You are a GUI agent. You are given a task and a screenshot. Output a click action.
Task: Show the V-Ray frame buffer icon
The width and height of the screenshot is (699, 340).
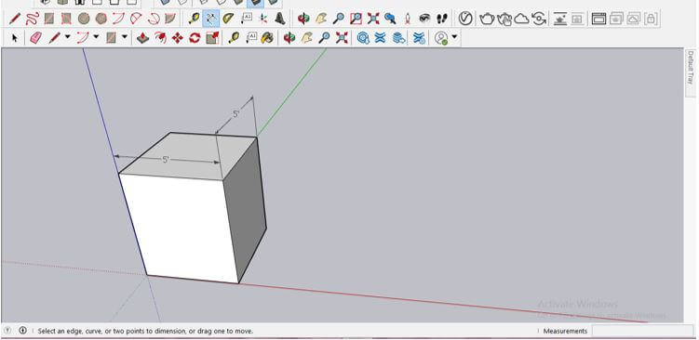coord(598,19)
